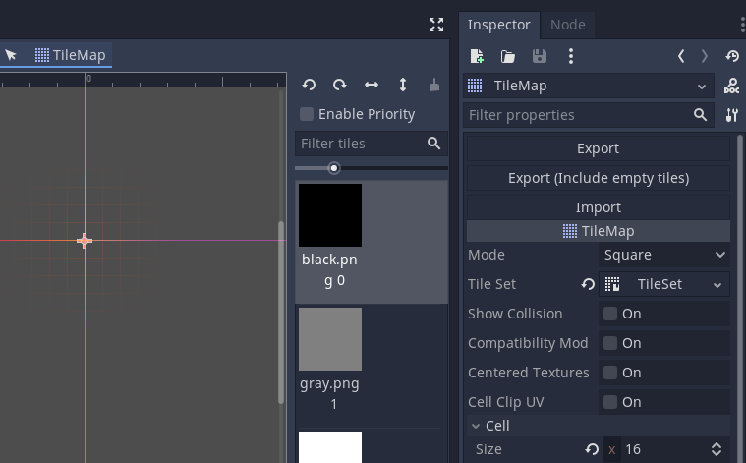Rotate tile left icon
The height and width of the screenshot is (463, 746).
309,86
